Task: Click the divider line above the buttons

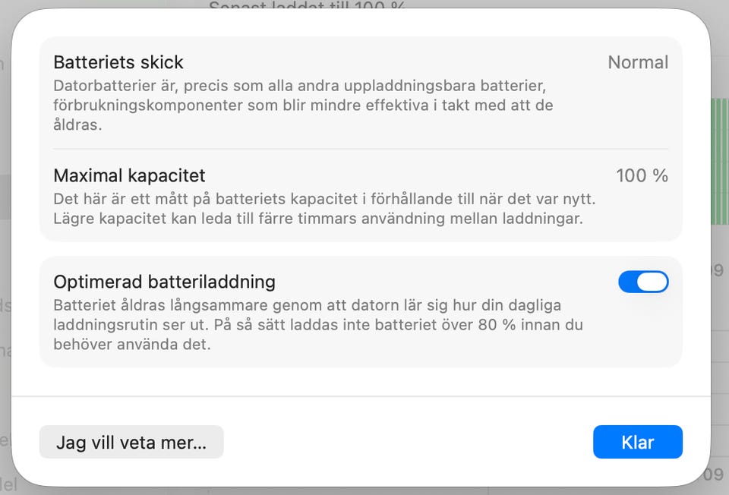Action: coord(361,396)
